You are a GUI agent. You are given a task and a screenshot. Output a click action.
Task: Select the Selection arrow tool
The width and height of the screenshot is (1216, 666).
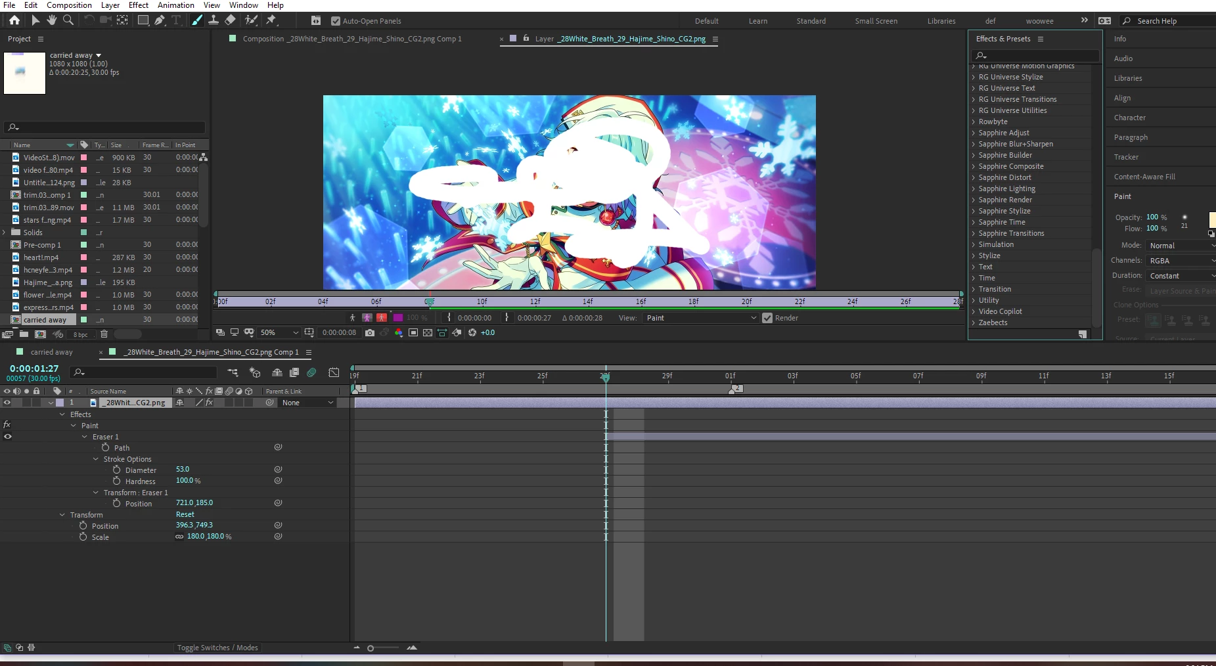click(x=35, y=20)
